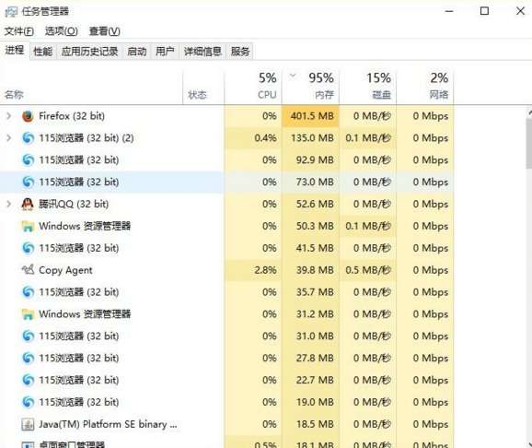
Task: Click Task Manager title bar icon
Action: click(x=11, y=12)
